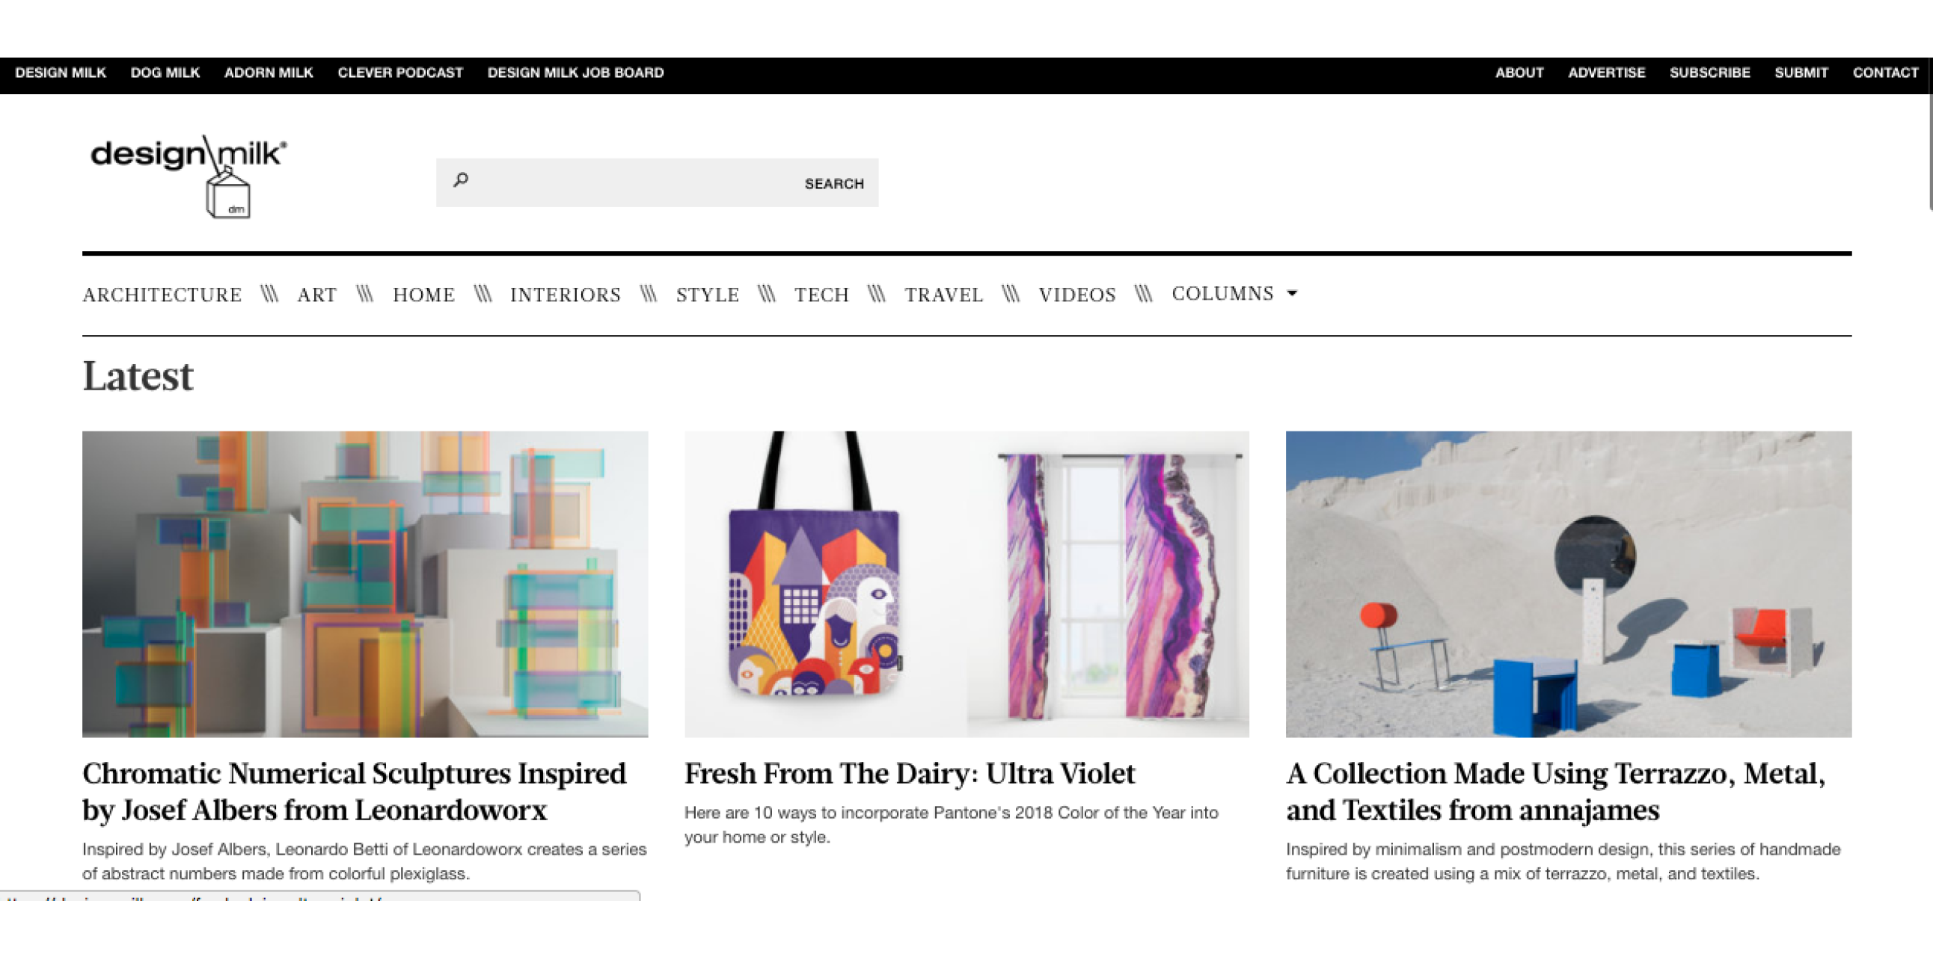Go to the Interiors section
Viewport: 1933px width, 966px height.
565,295
